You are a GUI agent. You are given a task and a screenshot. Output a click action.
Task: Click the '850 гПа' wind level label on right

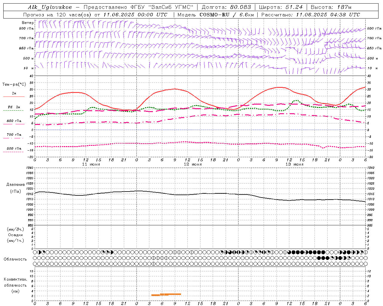point(374,48)
